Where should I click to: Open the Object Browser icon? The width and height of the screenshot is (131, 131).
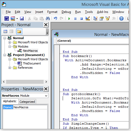(x=108, y=18)
